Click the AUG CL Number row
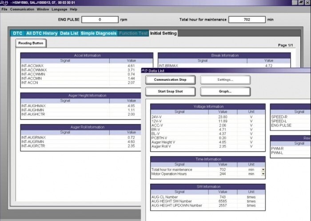 (x=208, y=197)
